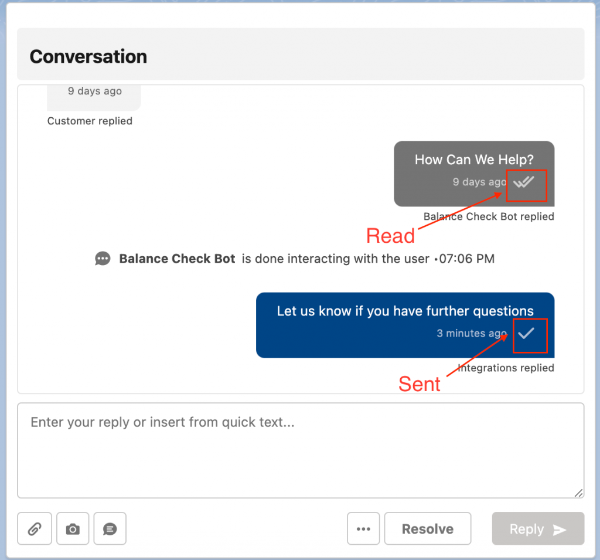Screen dimensions: 600x560
Task: Click the "Integrations replied" label
Action: (x=506, y=368)
